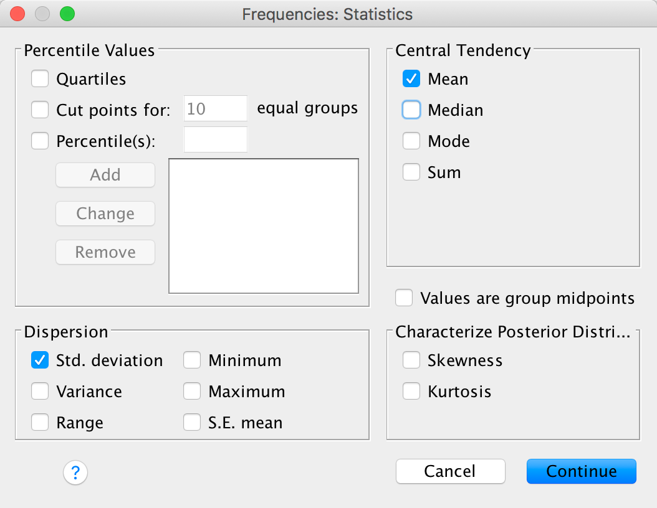Disable the Std. deviation checkbox
This screenshot has width=657, height=508.
point(40,360)
